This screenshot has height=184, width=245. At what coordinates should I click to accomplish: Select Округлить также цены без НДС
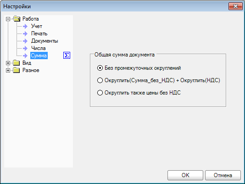139,93
